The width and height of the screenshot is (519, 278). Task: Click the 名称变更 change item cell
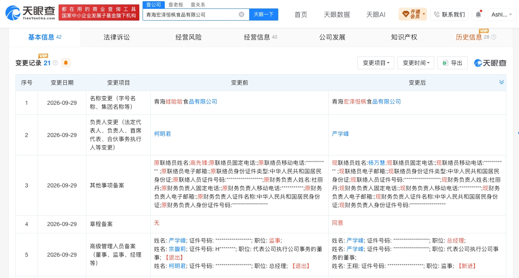coord(118,103)
